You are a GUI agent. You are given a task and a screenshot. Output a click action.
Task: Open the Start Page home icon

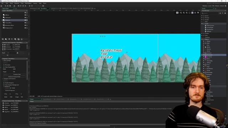click(1, 6)
